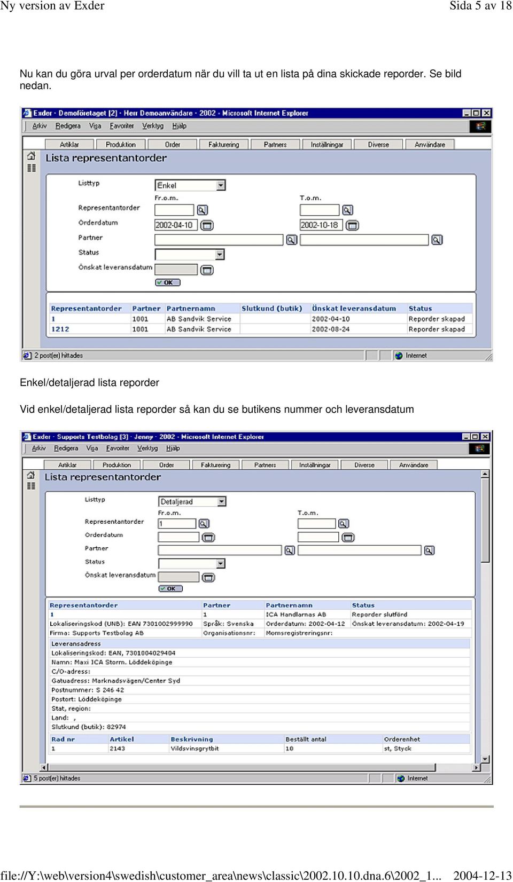Open the calendar for Önskat leveransdatum in the lower window
The height and width of the screenshot is (882, 513).
tap(208, 578)
